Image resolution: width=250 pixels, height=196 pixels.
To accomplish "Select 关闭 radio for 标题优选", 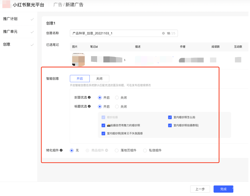I will pos(116,106).
